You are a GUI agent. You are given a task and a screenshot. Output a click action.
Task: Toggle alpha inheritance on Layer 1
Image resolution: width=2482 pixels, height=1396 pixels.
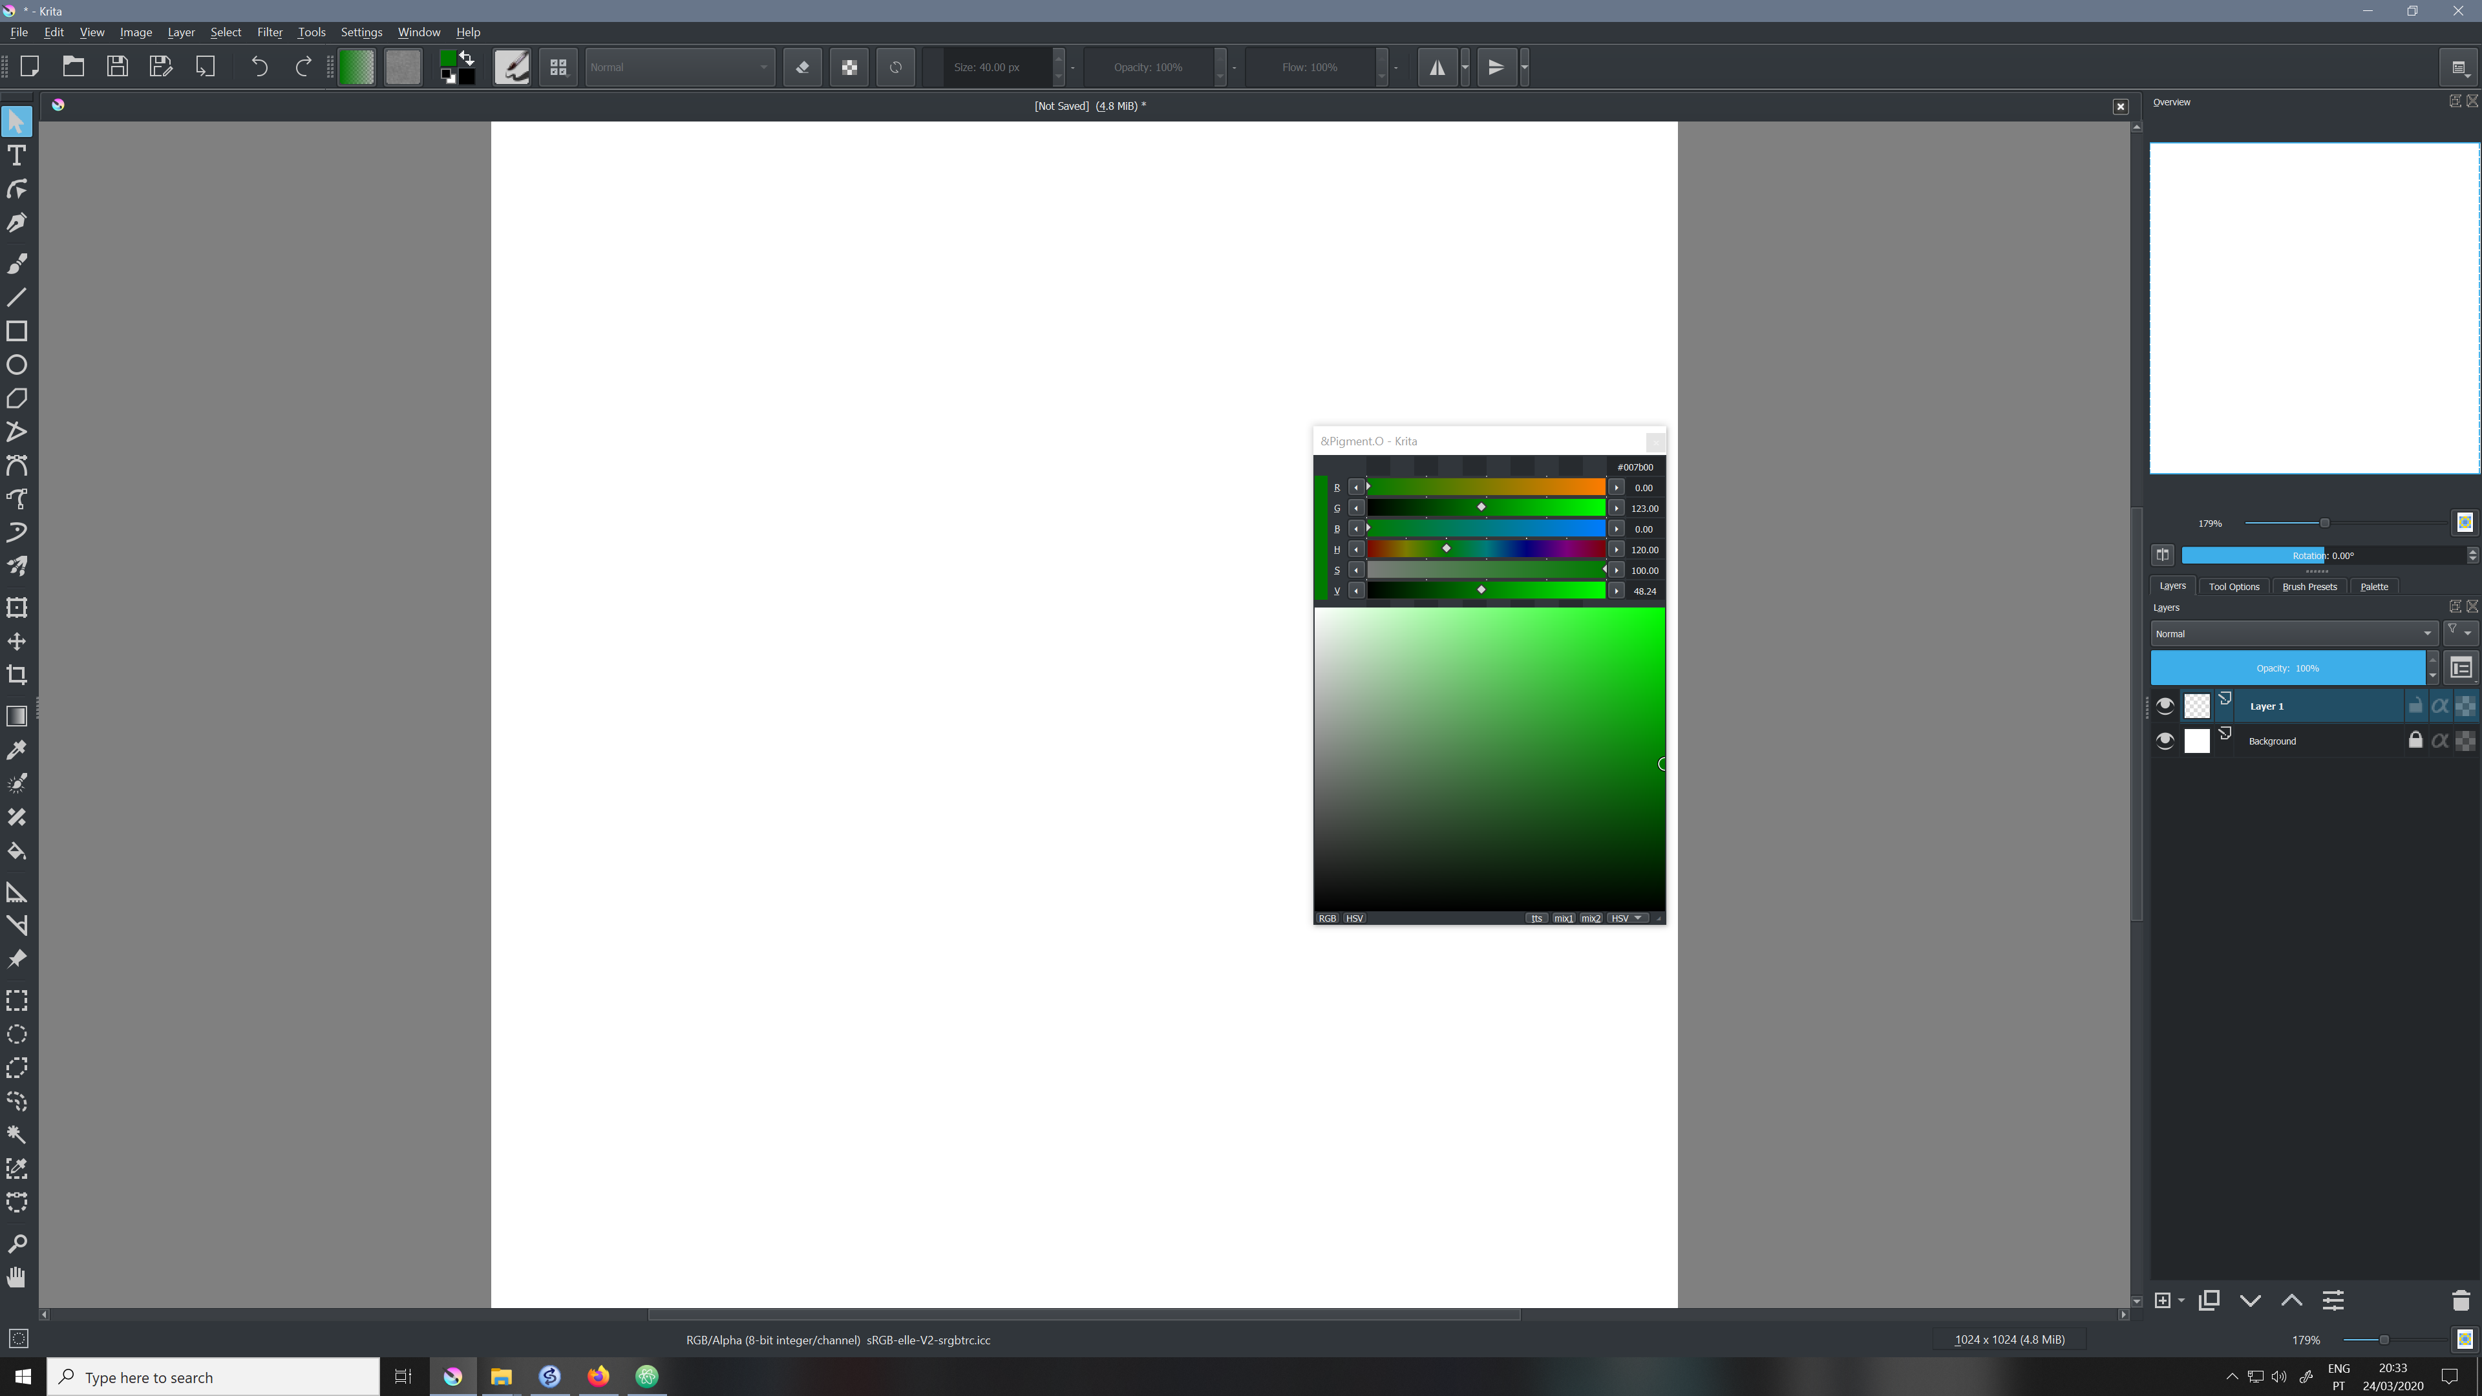(2439, 706)
